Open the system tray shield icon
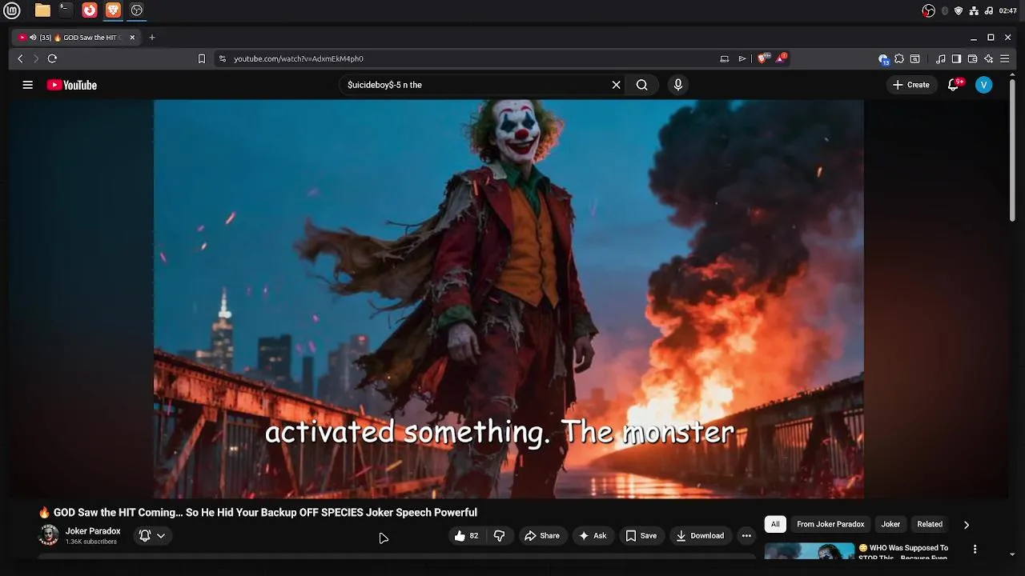This screenshot has width=1025, height=576. 959,10
